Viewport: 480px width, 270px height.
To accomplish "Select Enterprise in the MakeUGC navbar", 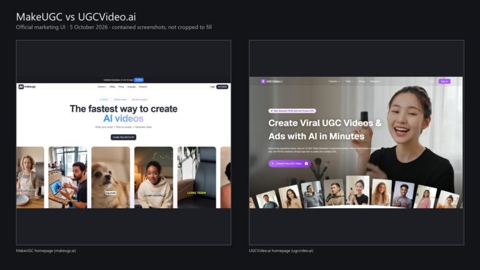I will (x=142, y=87).
